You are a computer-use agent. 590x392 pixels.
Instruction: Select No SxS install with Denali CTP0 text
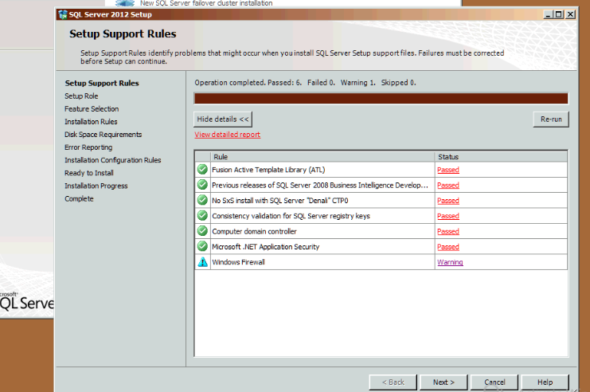coord(280,201)
